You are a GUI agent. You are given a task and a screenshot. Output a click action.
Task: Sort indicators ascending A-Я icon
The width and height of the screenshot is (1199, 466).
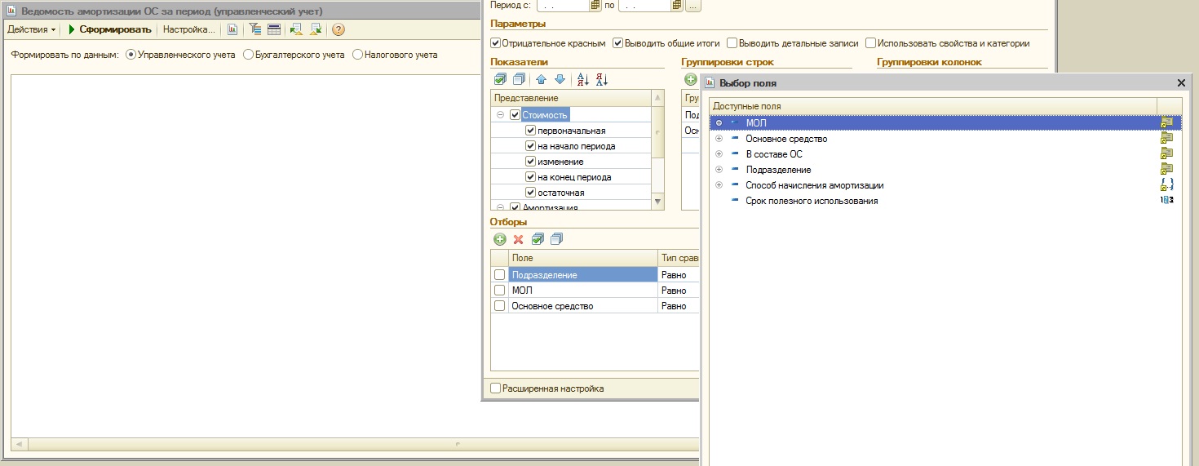tap(582, 79)
